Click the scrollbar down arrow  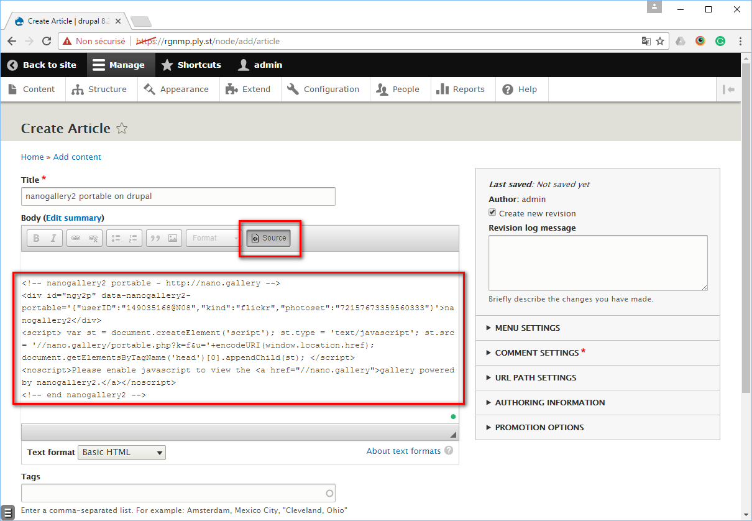[x=746, y=515]
